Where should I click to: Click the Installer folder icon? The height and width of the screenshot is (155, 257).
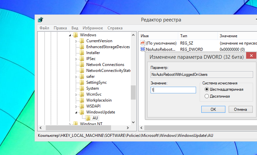coord(82,53)
